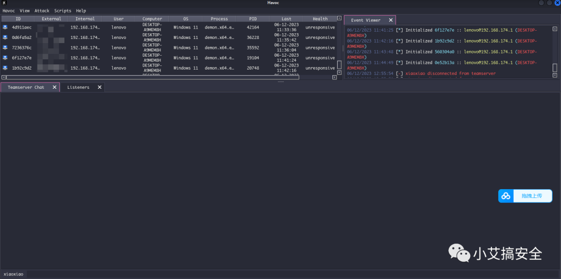
Task: Click unresponsive health of agent 1b92c9d2
Action: pos(320,68)
